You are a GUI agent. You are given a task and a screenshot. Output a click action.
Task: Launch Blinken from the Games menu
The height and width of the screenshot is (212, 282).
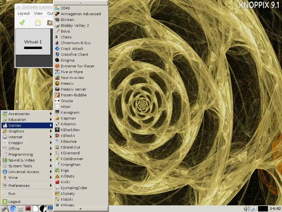point(81,20)
